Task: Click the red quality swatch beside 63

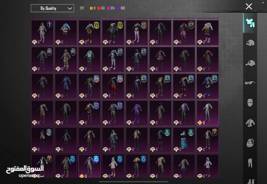Action: click(99, 8)
